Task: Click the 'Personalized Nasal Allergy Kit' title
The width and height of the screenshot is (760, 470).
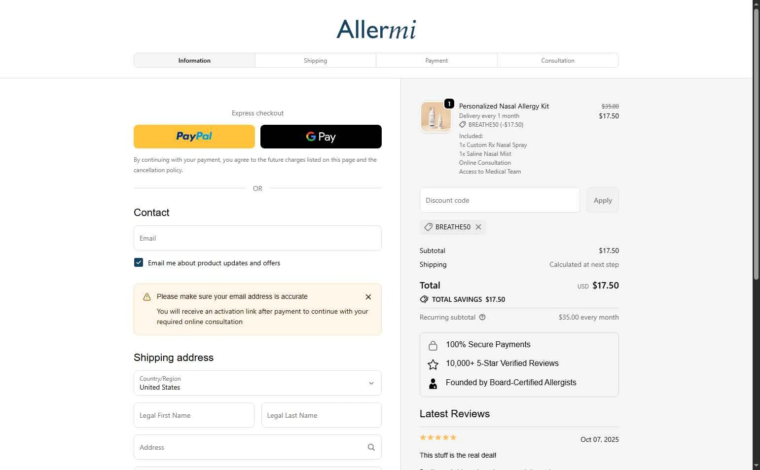Action: point(504,106)
